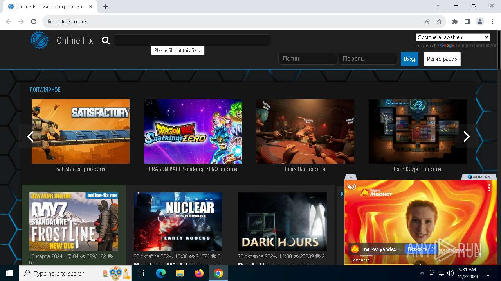Open a new browser tab
Image resolution: width=501 pixels, height=281 pixels.
(106, 6)
